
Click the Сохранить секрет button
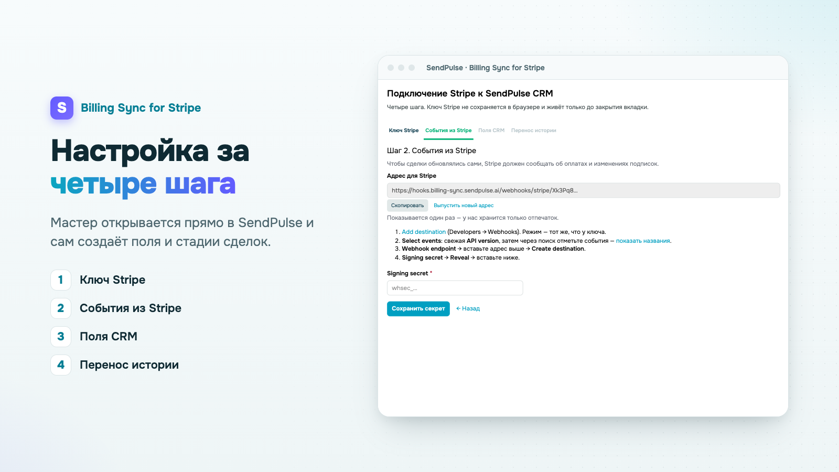[x=418, y=308]
